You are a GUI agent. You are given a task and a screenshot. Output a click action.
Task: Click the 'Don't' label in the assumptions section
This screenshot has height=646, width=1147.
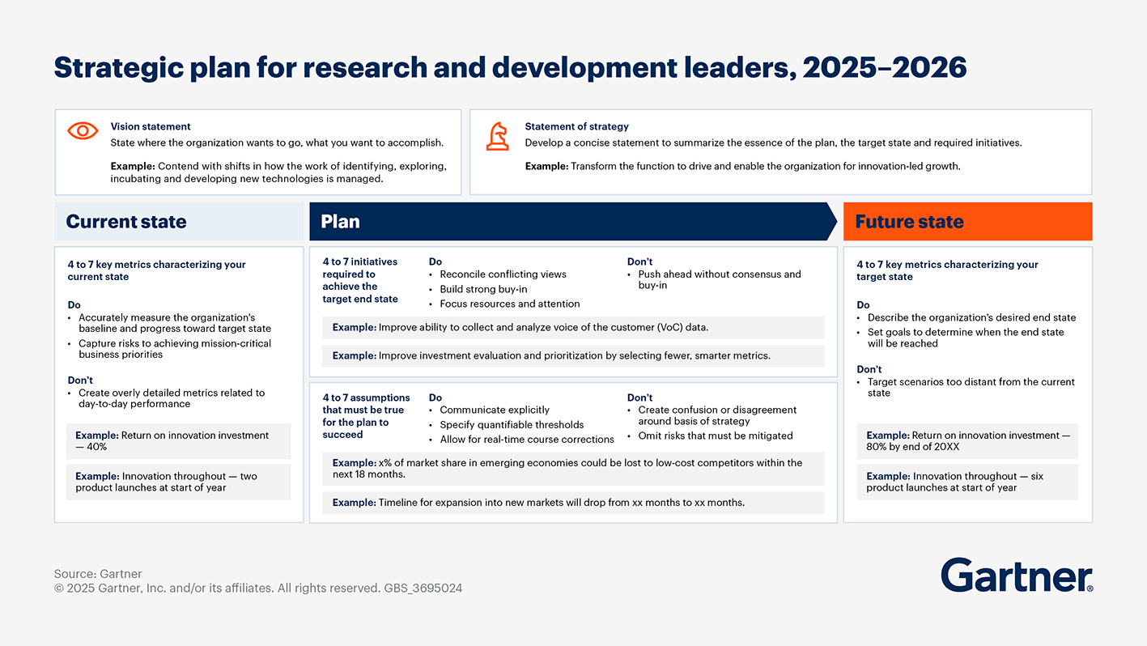click(640, 398)
